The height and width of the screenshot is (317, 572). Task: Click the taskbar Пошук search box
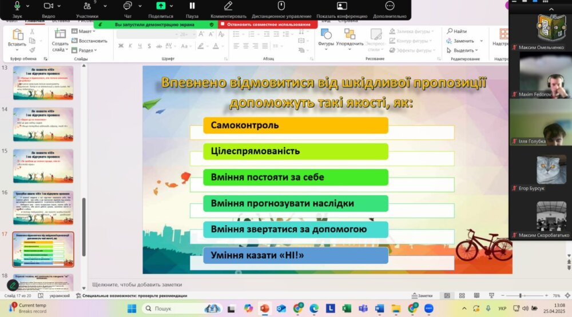(181, 308)
